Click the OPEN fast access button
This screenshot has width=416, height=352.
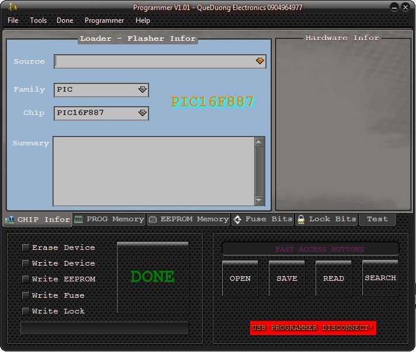pyautogui.click(x=240, y=278)
